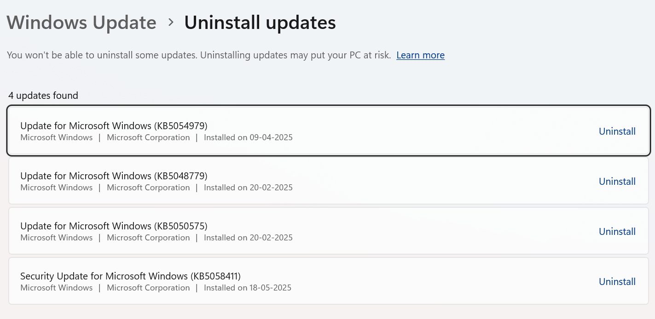
Task: Select the KB5050575 update title
Action: point(114,226)
